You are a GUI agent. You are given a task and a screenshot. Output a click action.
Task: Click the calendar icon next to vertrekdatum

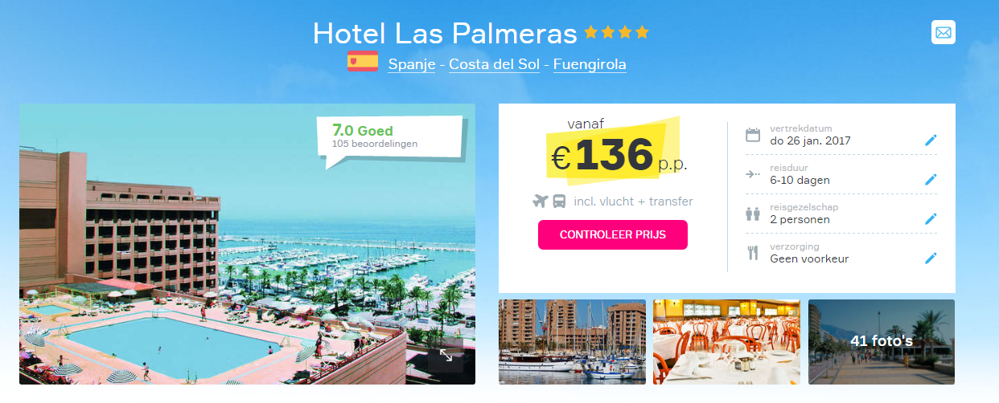[753, 135]
